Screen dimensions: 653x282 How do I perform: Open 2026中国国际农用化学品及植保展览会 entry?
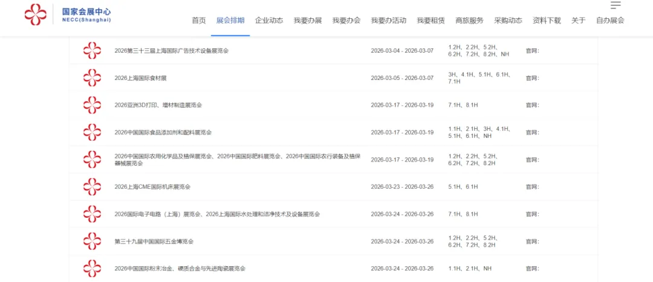click(x=238, y=160)
